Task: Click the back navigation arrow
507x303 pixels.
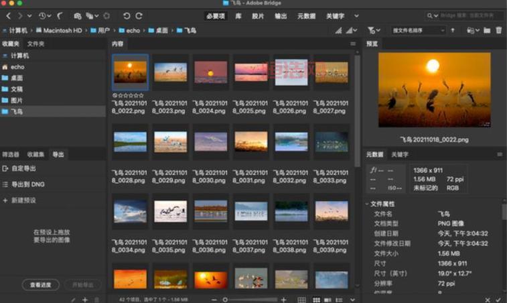Action: click(x=9, y=15)
